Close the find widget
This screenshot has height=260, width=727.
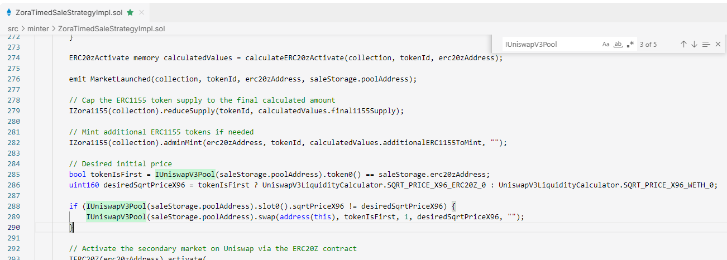pyautogui.click(x=718, y=44)
